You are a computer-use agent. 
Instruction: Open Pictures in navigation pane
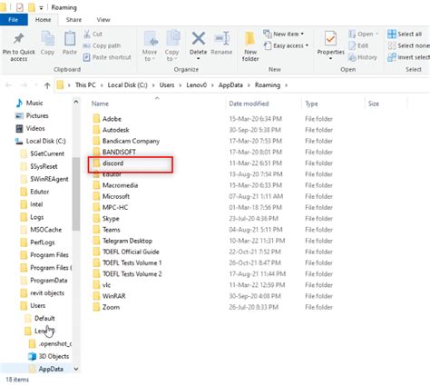(x=32, y=115)
